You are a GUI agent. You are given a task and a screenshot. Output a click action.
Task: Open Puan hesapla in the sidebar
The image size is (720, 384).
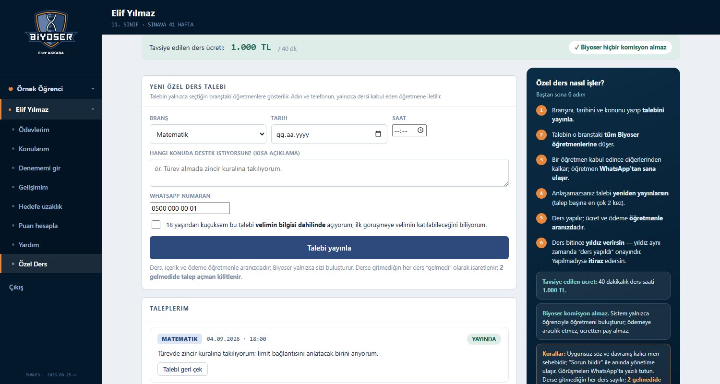(51, 226)
